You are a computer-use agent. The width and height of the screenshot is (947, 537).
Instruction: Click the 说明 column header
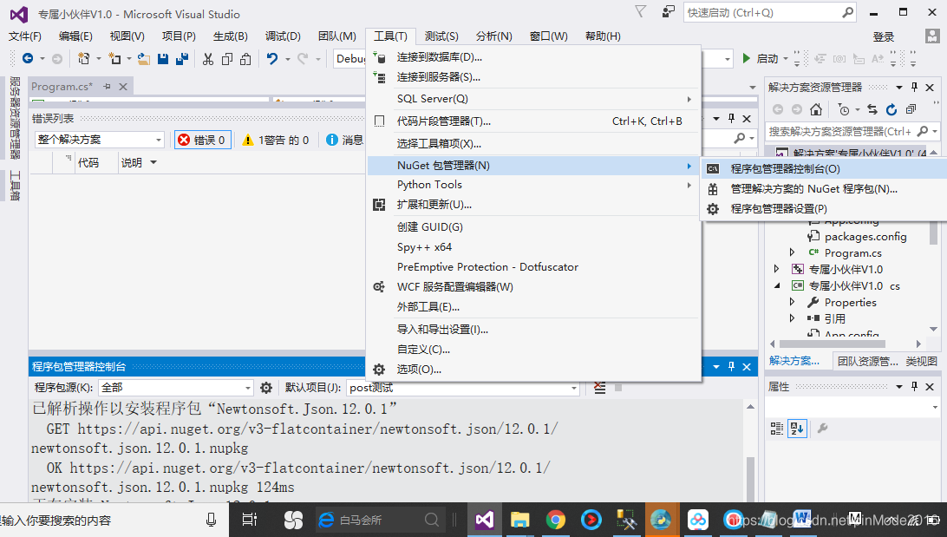[x=132, y=162]
